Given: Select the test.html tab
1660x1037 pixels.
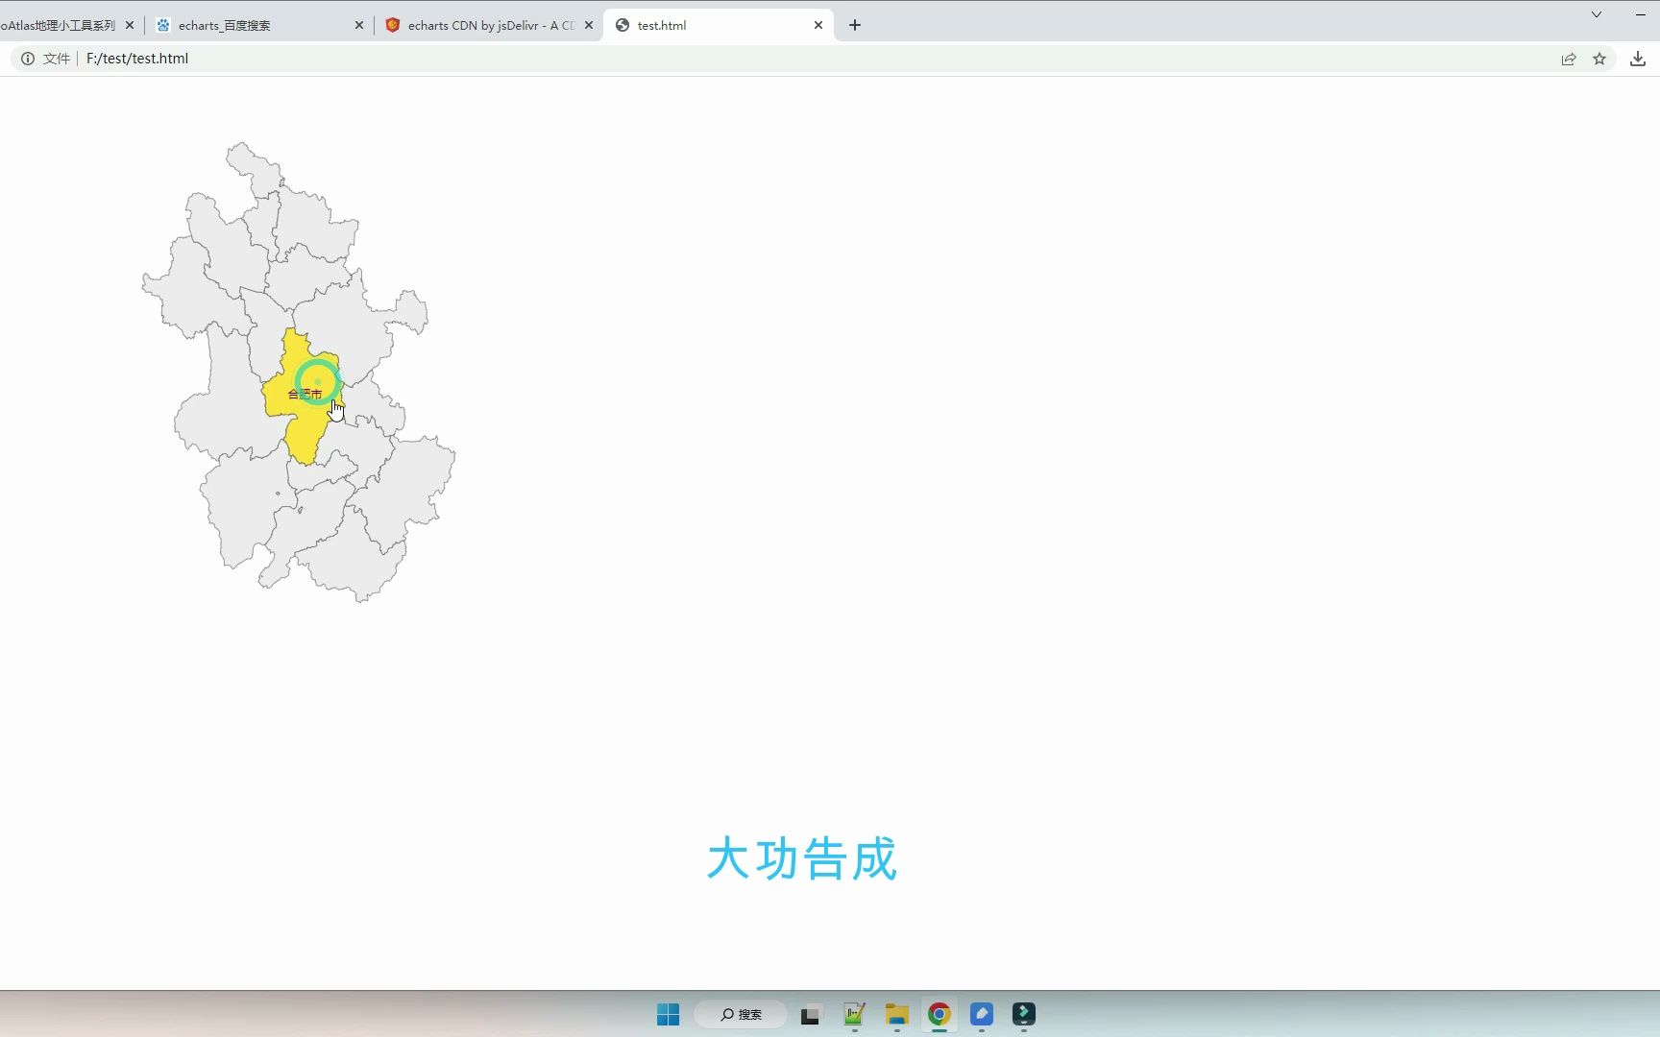Looking at the screenshot, I should [x=718, y=26].
